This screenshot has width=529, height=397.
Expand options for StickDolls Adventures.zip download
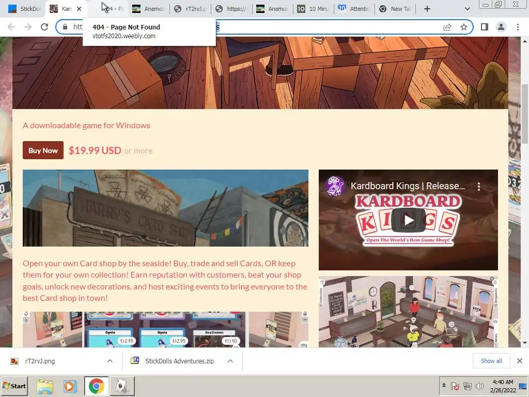click(230, 361)
